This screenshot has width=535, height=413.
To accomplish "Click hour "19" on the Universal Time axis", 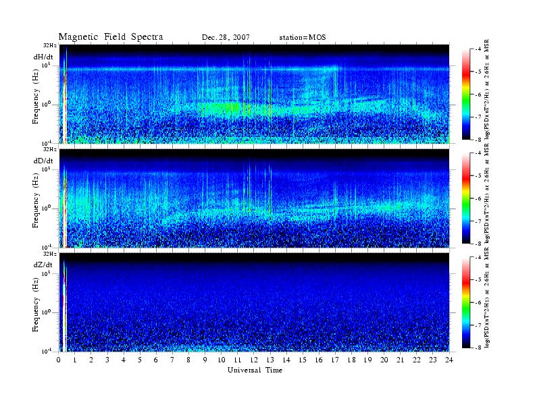I will click(367, 360).
